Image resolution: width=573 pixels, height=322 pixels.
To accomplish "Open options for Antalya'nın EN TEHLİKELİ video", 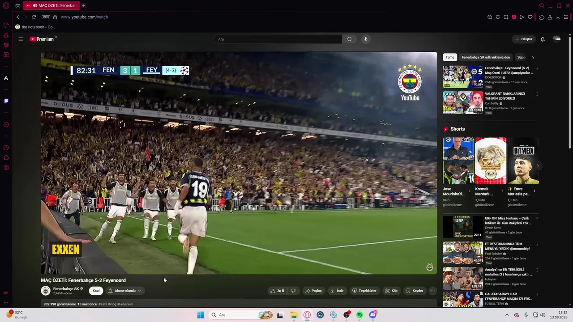I will click(x=537, y=270).
